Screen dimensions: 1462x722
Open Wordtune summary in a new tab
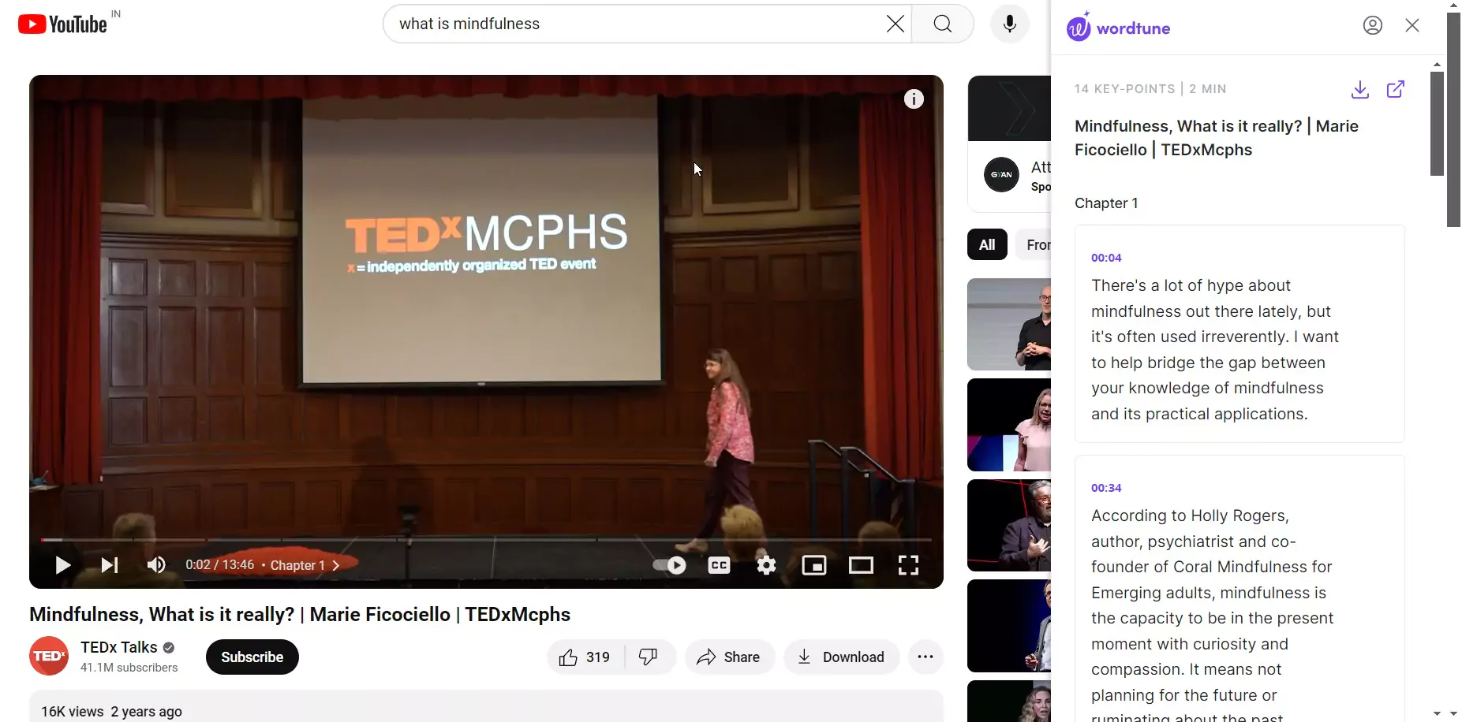point(1396,89)
